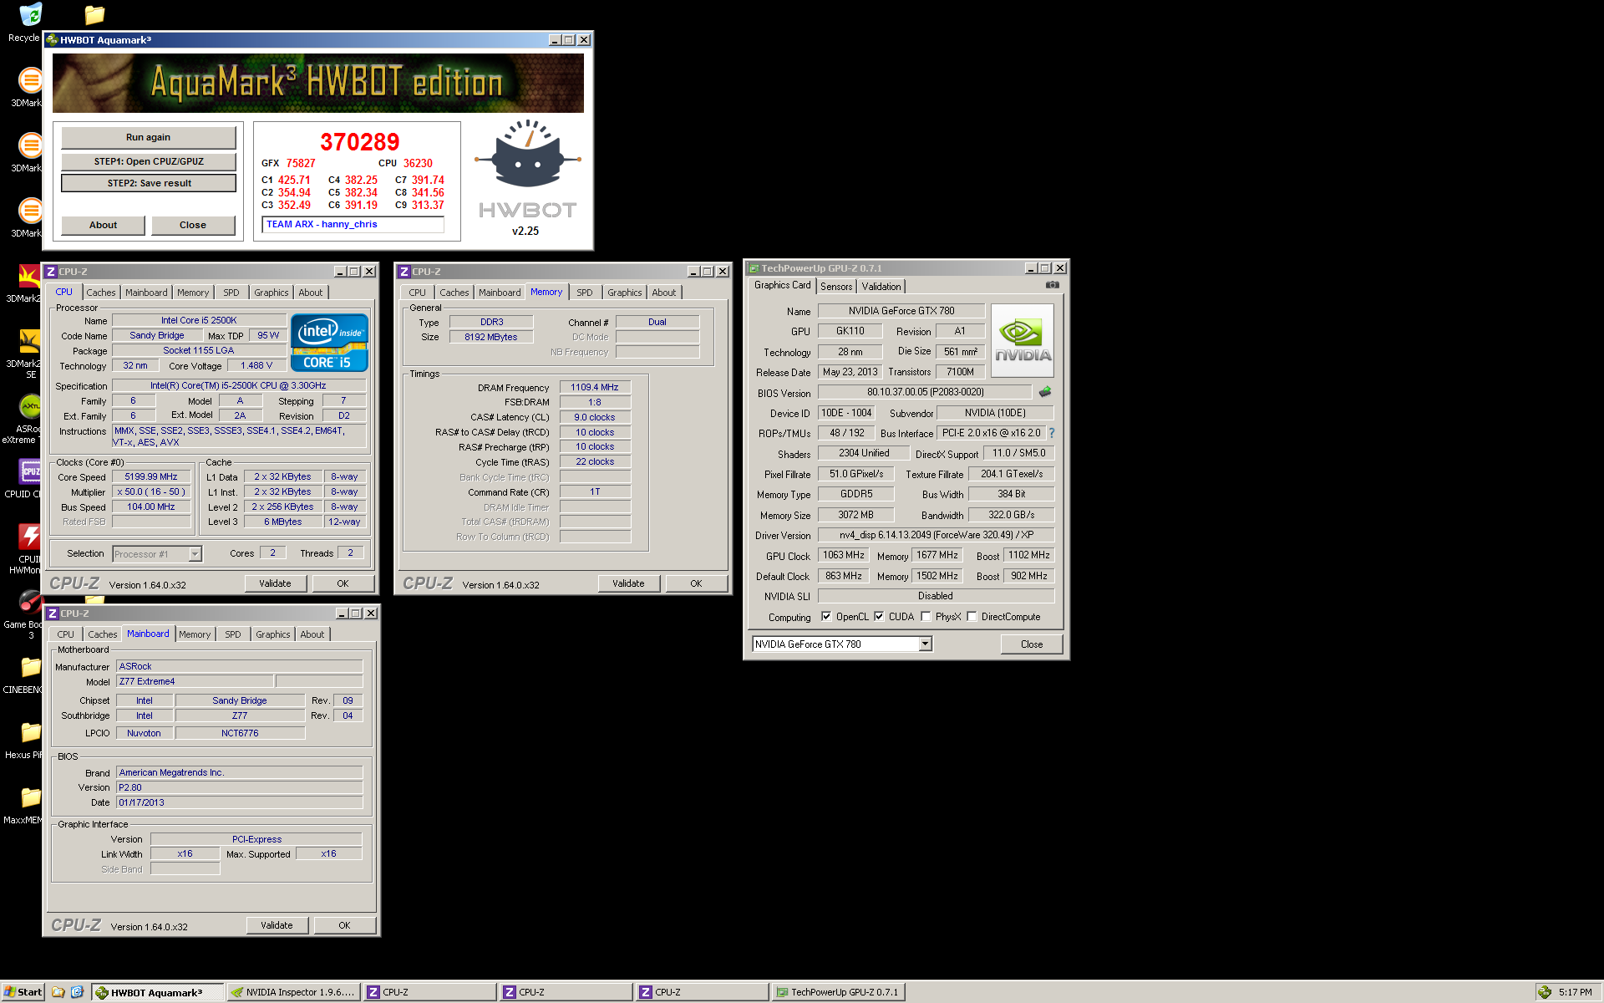1604x1003 pixels.
Task: Click Validate in CPU-Z memory window
Action: (x=628, y=583)
